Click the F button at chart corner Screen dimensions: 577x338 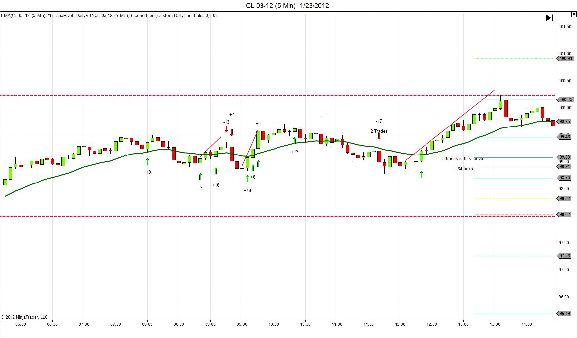pyautogui.click(x=574, y=14)
